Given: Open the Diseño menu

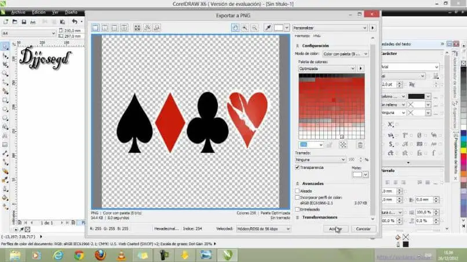Looking at the screenshot, I should click(71, 13).
